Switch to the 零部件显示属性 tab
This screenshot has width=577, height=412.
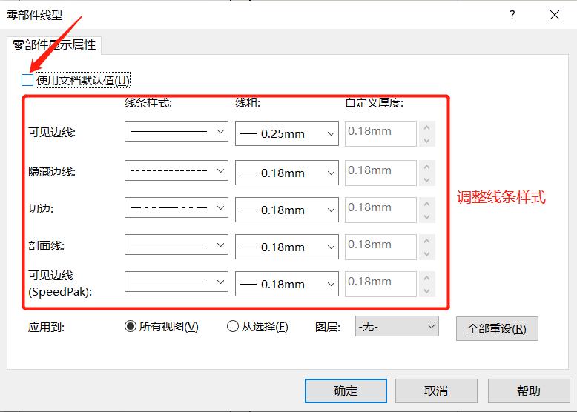53,45
